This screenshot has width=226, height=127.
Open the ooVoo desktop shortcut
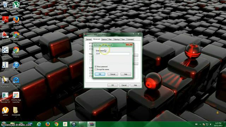point(5,111)
